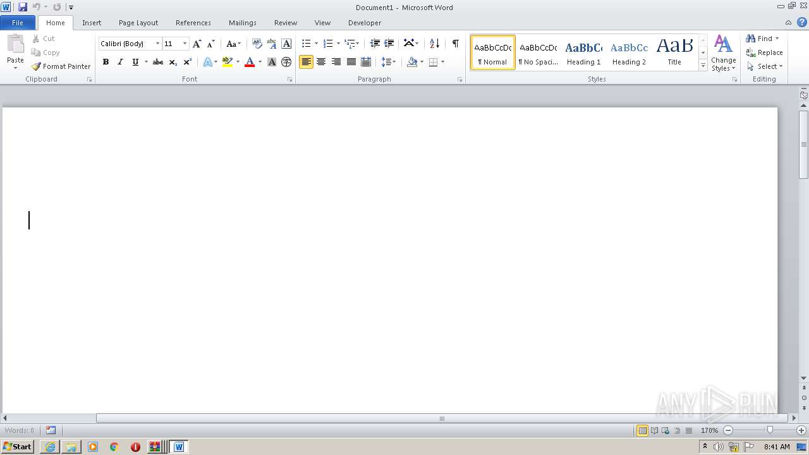Click proofing status icon in status bar
The width and height of the screenshot is (809, 455).
tap(51, 430)
